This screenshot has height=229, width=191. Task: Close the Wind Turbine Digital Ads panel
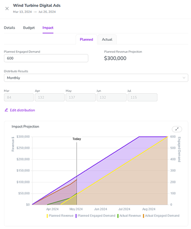coord(7,9)
